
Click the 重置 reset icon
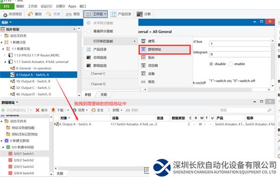93,110
